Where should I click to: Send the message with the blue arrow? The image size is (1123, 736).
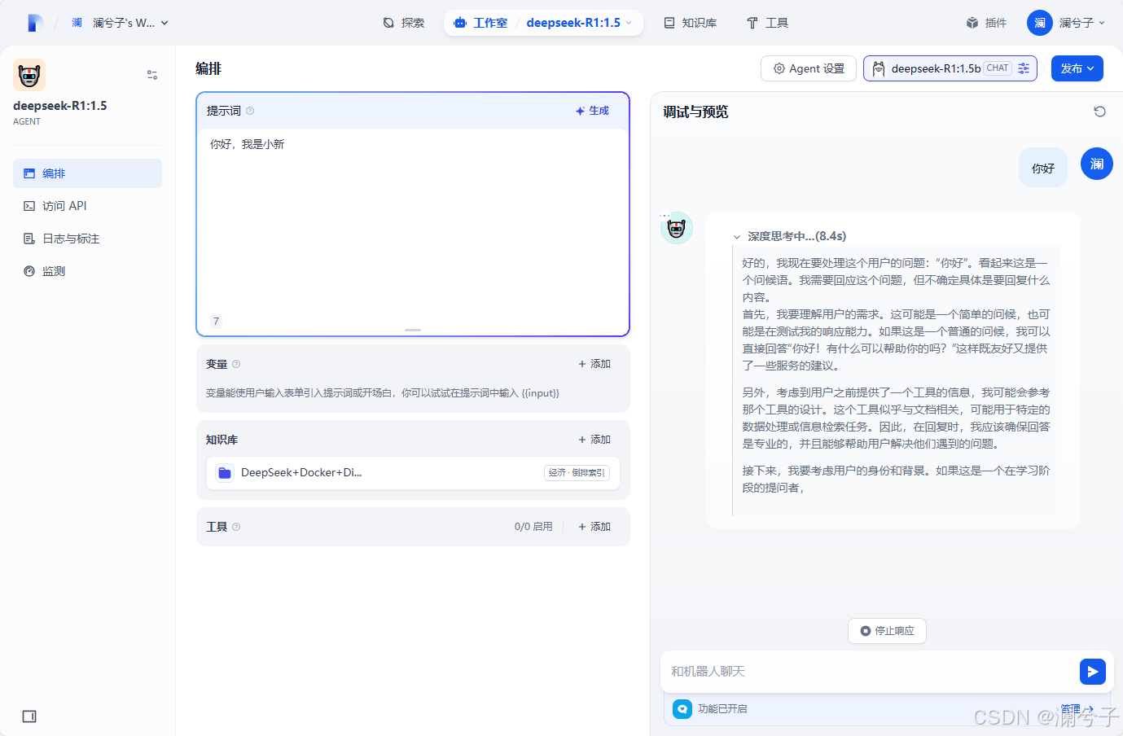coord(1093,672)
